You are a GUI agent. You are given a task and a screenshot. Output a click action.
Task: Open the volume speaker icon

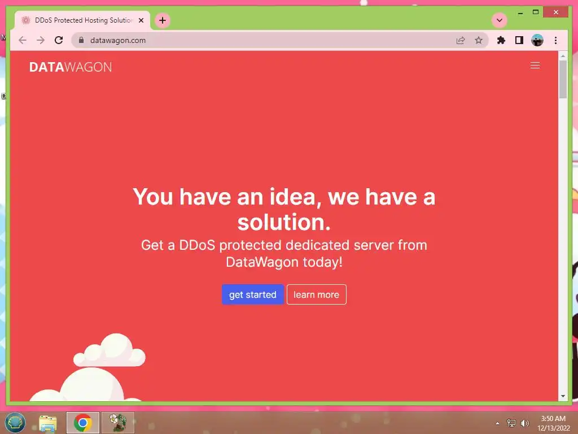click(x=524, y=423)
